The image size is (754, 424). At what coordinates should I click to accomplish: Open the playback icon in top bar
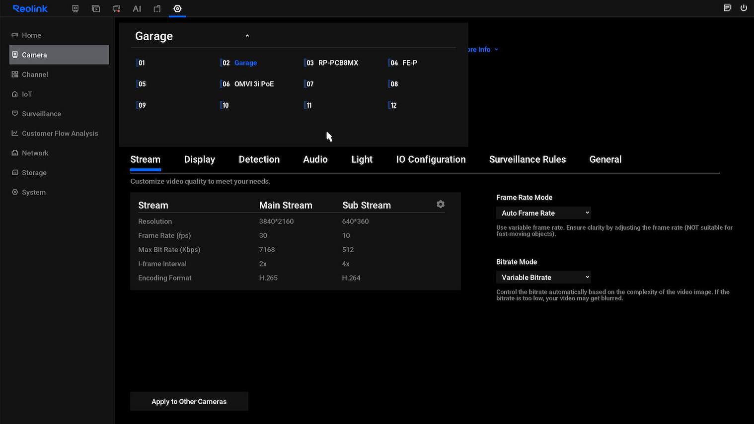click(x=96, y=8)
